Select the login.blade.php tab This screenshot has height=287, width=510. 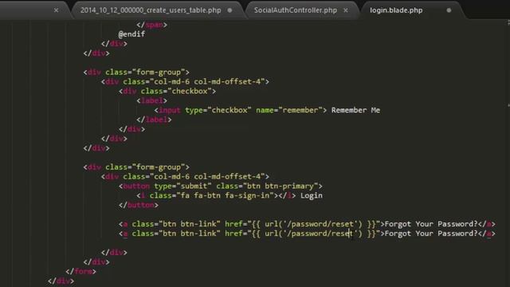(396, 10)
